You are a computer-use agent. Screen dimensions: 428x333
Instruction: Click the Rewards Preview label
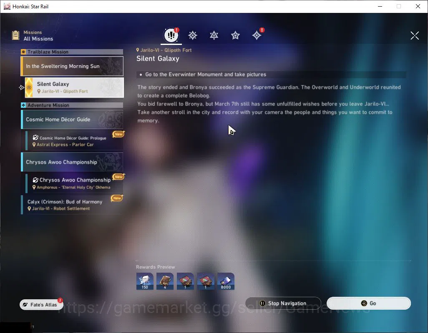[x=155, y=267]
